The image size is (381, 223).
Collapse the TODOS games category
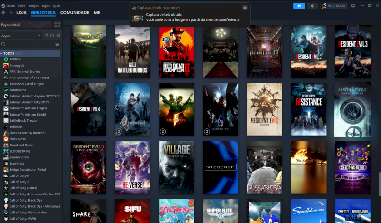[2, 54]
